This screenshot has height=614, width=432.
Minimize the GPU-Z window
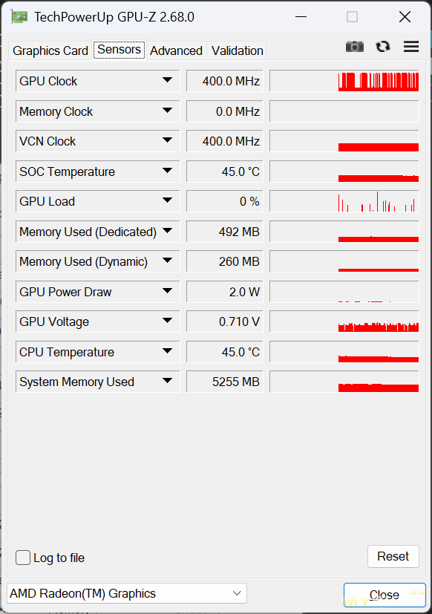click(301, 17)
